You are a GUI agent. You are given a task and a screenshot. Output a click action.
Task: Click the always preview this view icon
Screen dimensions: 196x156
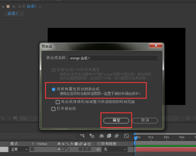pos(3,118)
